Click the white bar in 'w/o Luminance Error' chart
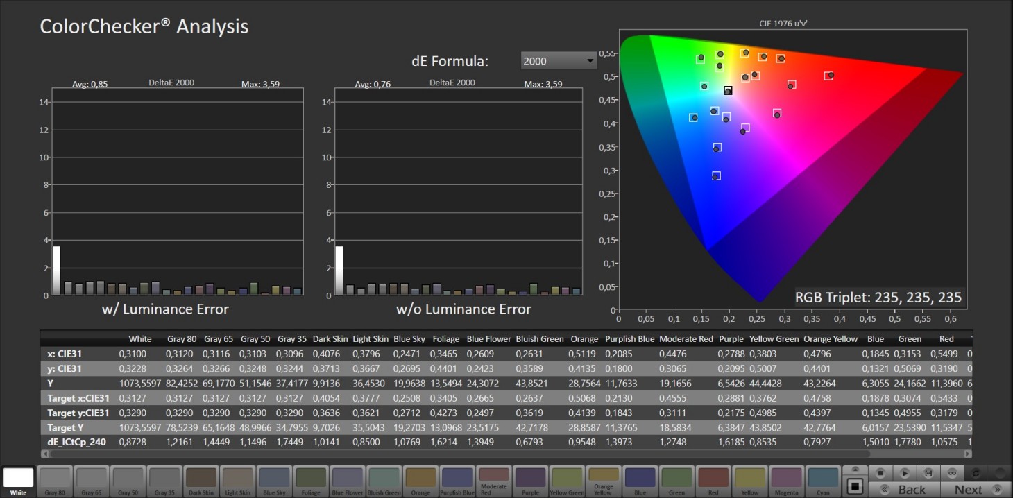 tap(339, 271)
